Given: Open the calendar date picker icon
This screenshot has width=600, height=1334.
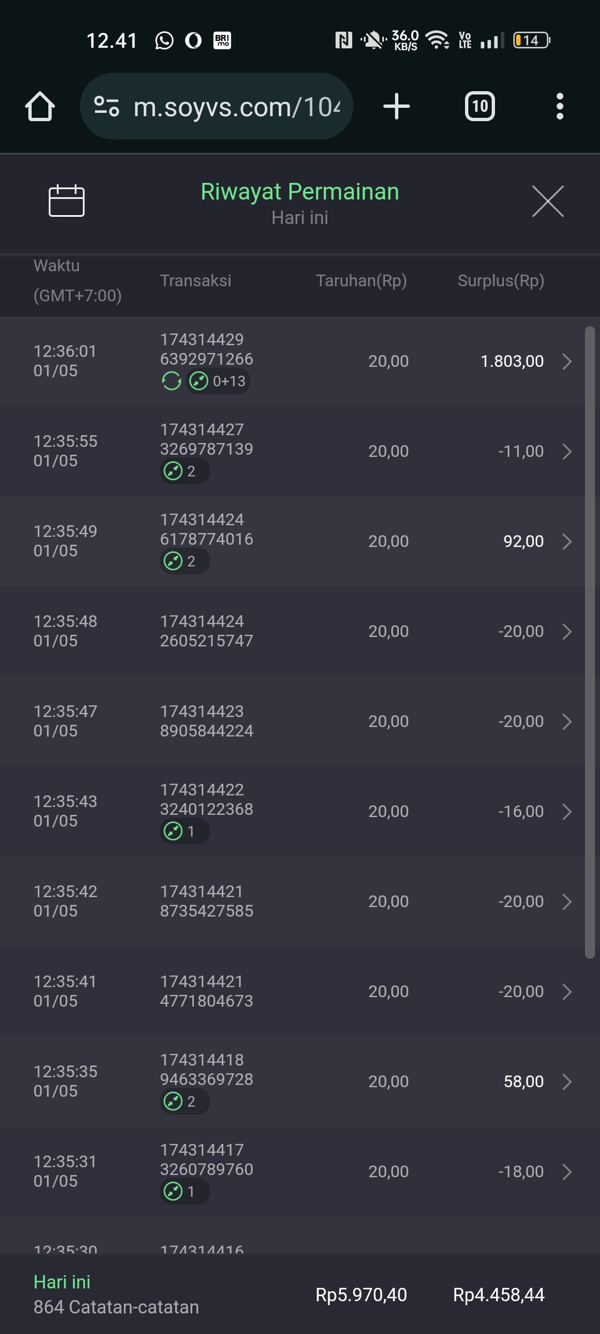Looking at the screenshot, I should click(67, 201).
